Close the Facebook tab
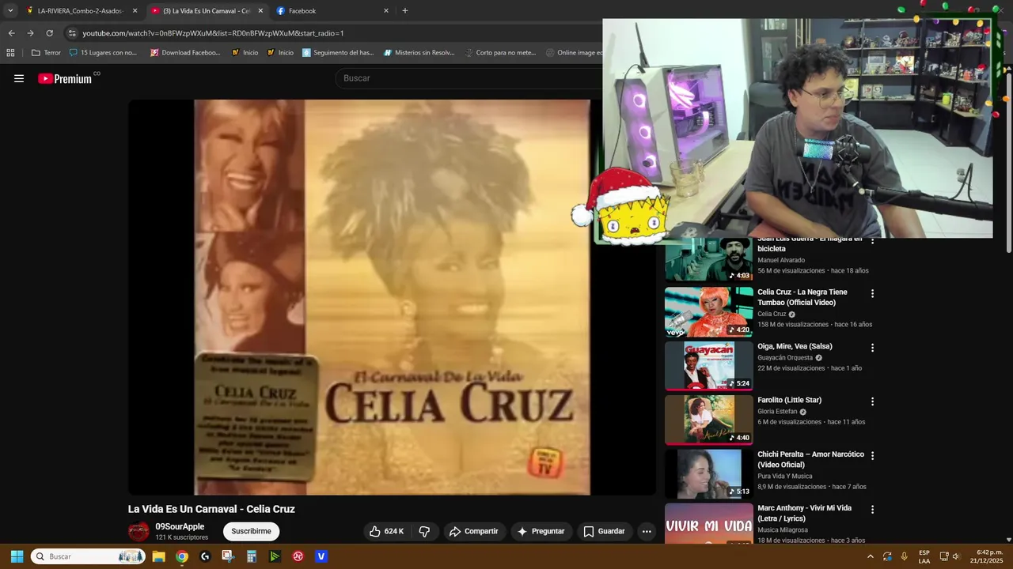The image size is (1013, 569). pos(386,11)
